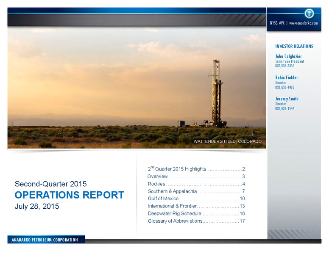Open the 'Rockies' contents entry
This screenshot has width=329, height=254.
(196, 184)
